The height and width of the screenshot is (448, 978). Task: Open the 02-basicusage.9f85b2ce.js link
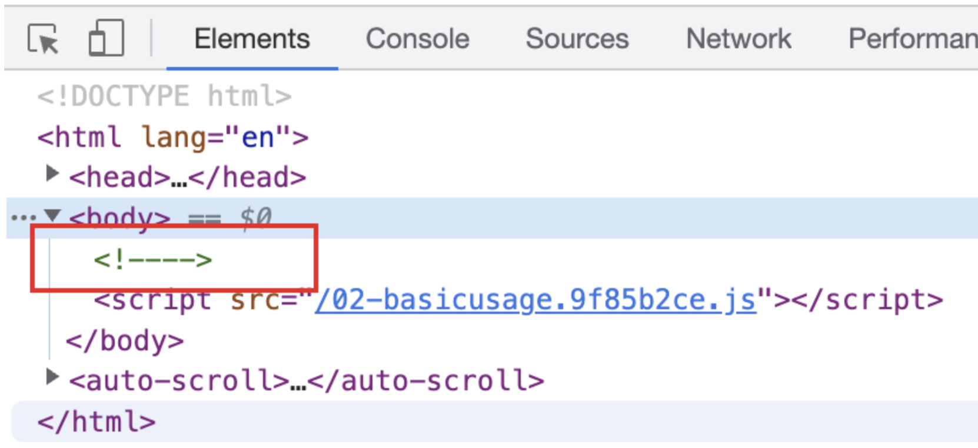click(535, 300)
